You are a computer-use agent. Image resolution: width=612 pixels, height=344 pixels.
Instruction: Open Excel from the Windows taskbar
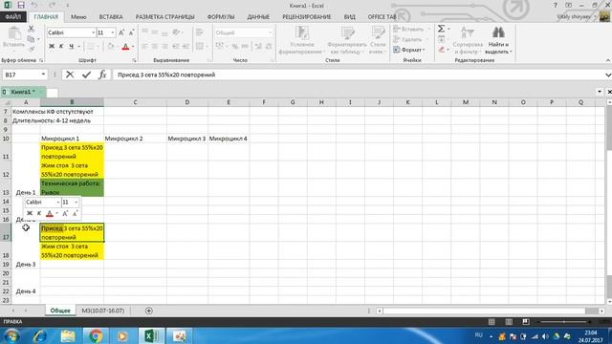pos(151,335)
